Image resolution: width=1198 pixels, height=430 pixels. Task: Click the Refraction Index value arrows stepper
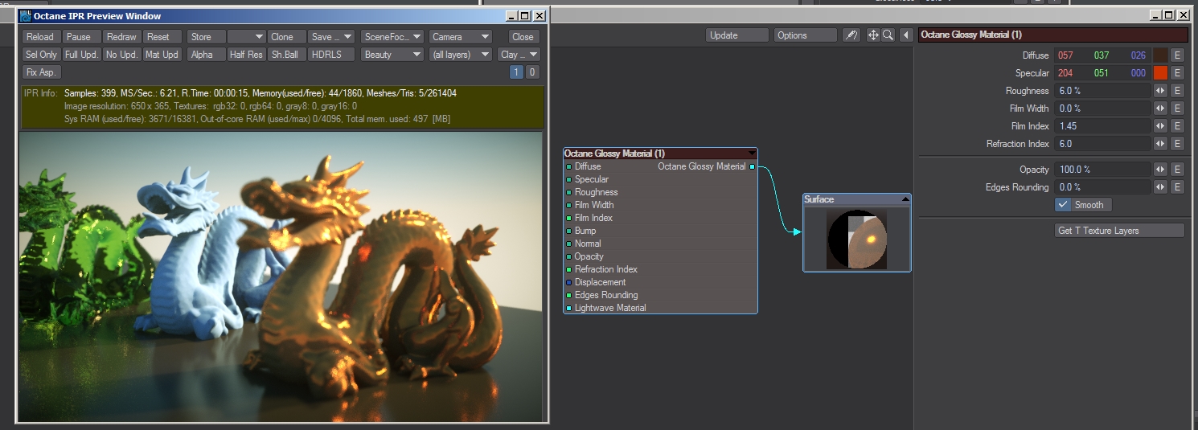coord(1160,144)
